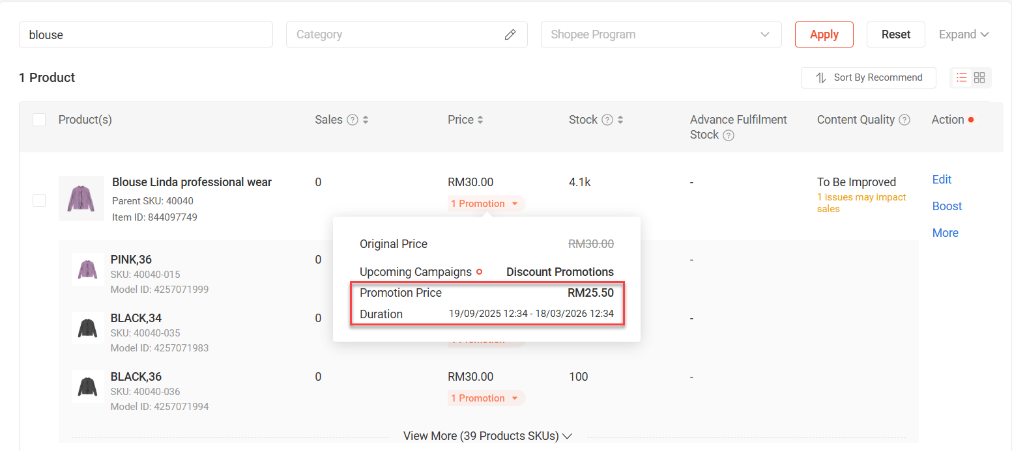Click the Sales help question-mark icon
The image size is (1012, 451).
(353, 120)
